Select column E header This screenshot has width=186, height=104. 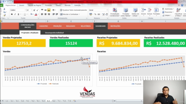(71, 21)
